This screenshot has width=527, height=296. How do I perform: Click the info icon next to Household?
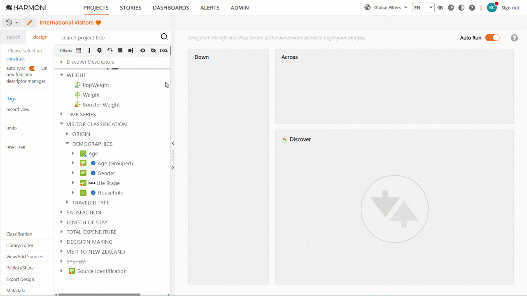93,193
